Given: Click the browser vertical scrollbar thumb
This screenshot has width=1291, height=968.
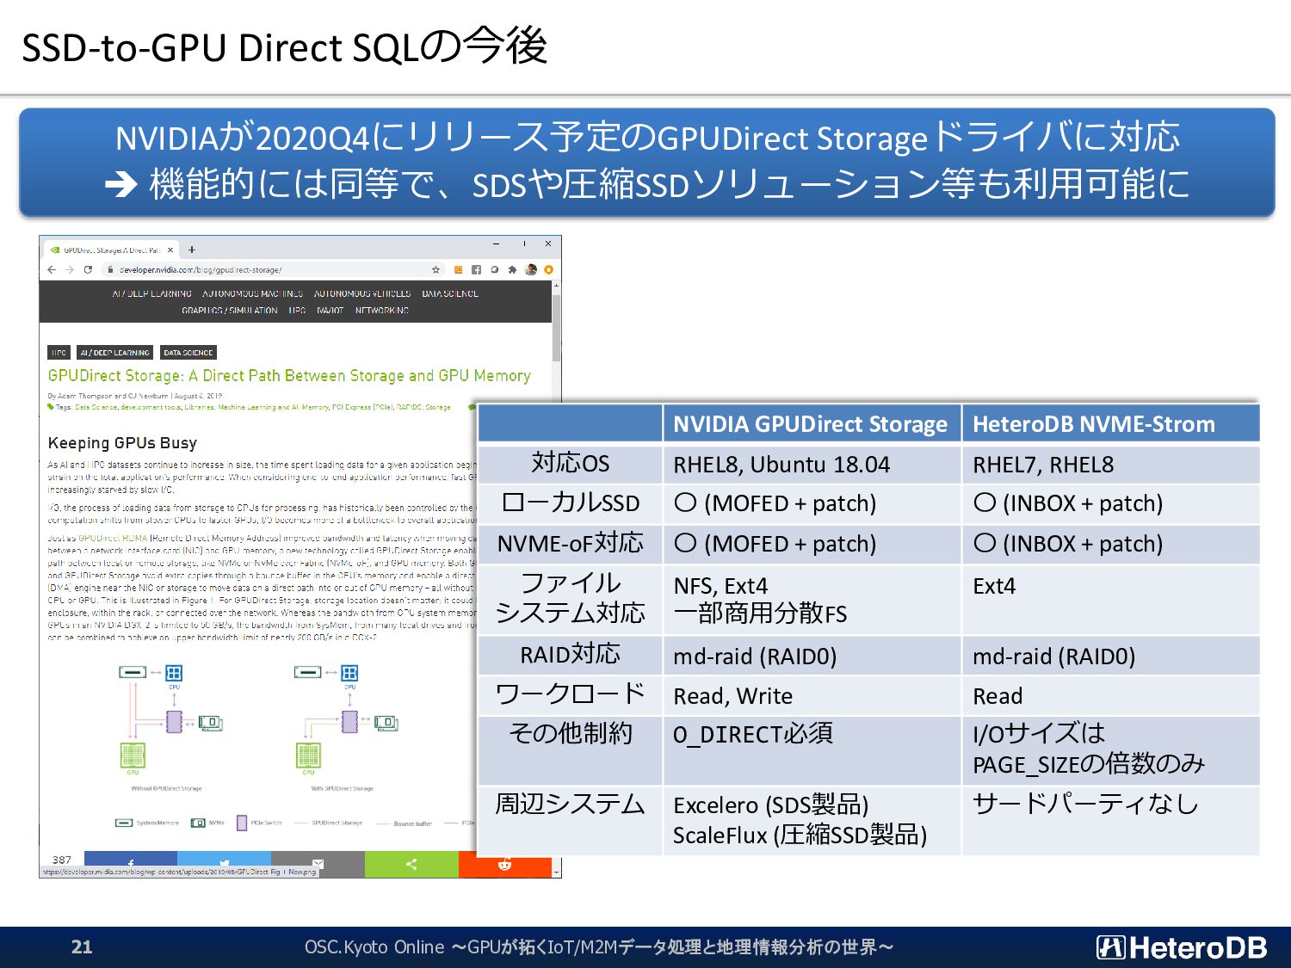Looking at the screenshot, I should pyautogui.click(x=556, y=329).
